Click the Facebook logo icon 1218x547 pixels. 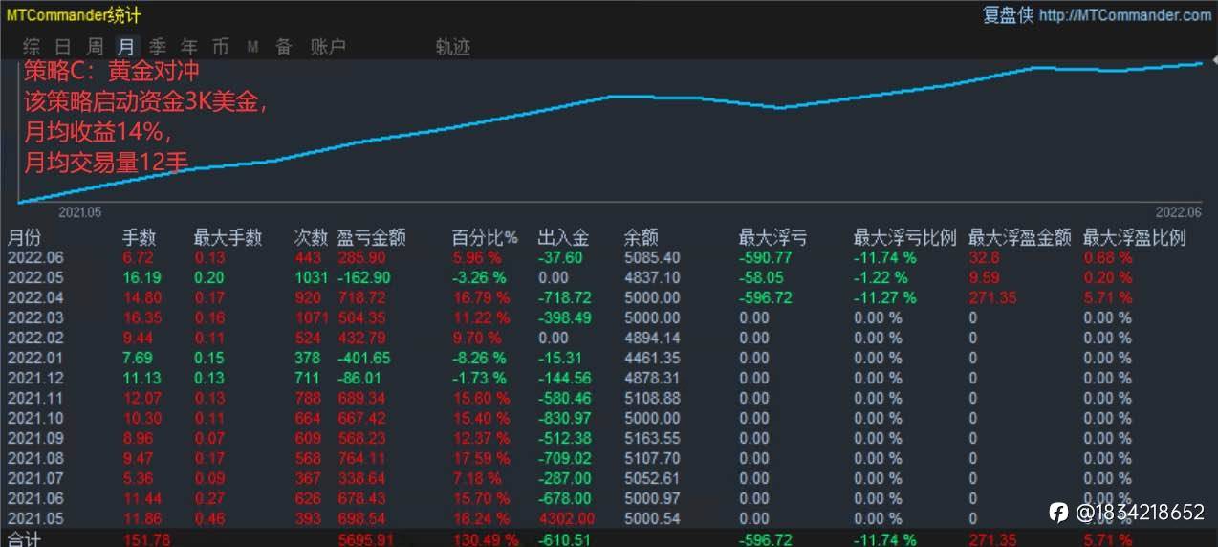pos(1058,512)
